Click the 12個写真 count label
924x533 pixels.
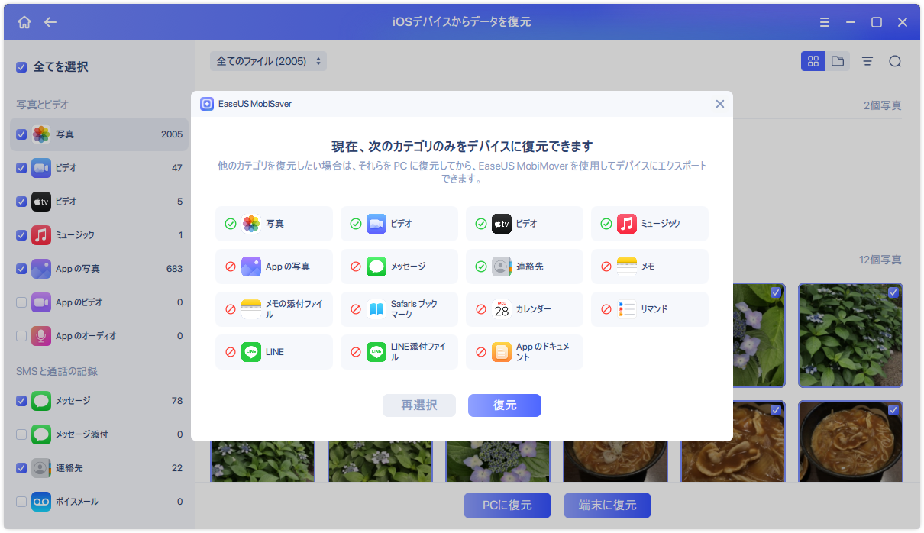point(880,260)
